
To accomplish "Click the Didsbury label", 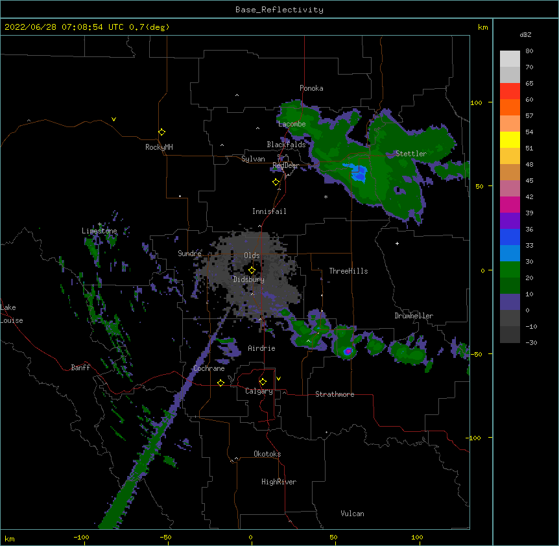I will click(x=249, y=279).
